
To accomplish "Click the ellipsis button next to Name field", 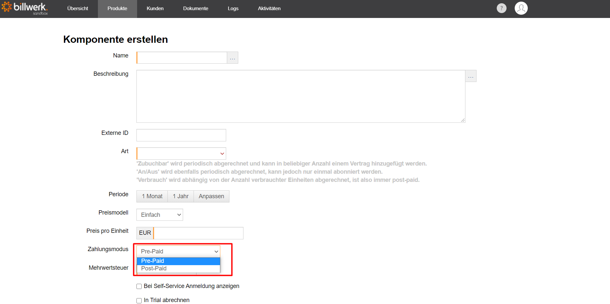I will 232,58.
